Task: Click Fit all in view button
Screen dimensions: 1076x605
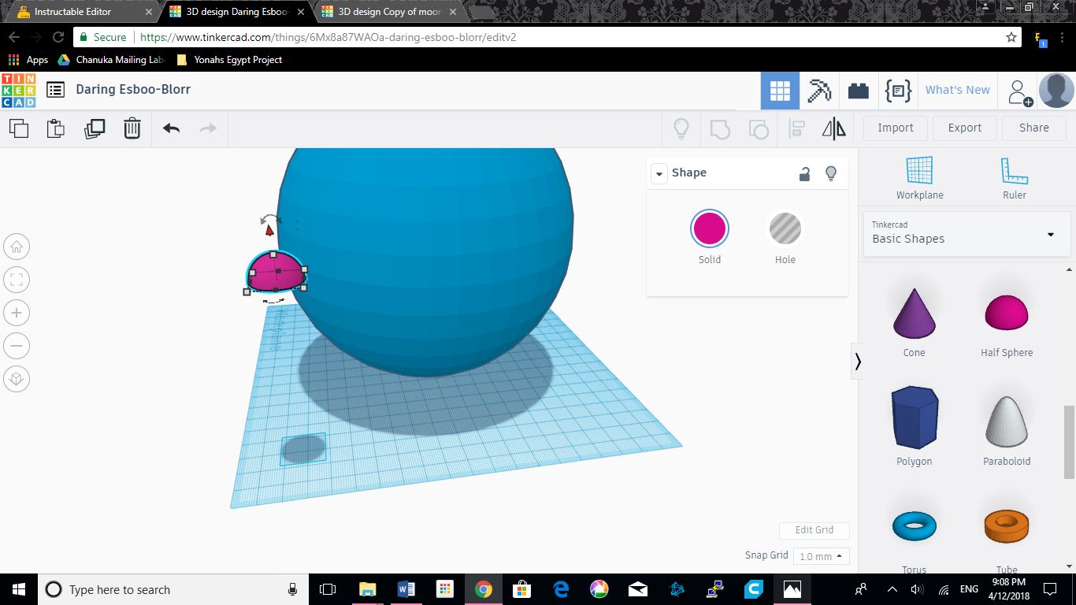Action: [17, 280]
